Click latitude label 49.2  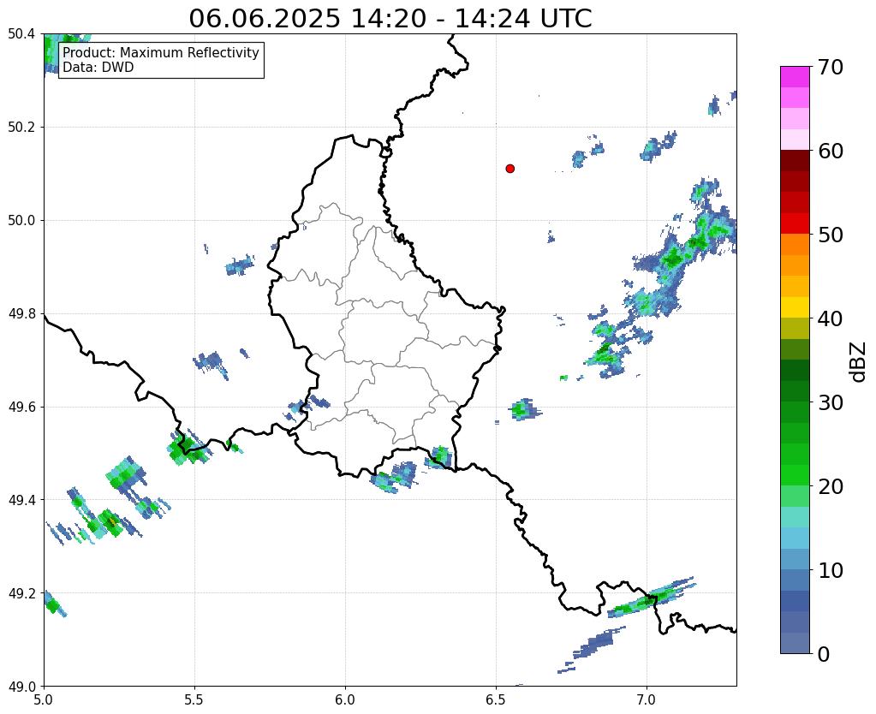pos(21,593)
